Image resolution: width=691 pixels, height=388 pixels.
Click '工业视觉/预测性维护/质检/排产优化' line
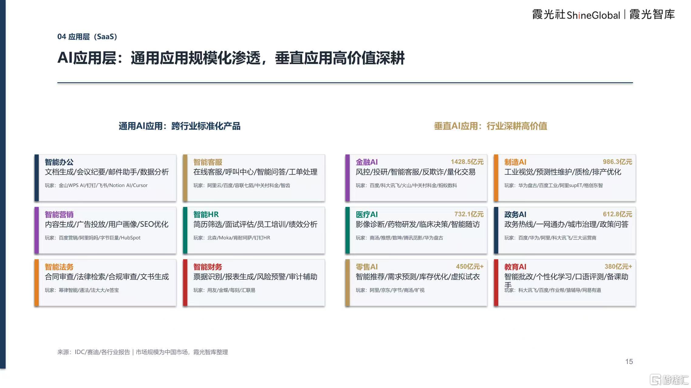tap(563, 172)
